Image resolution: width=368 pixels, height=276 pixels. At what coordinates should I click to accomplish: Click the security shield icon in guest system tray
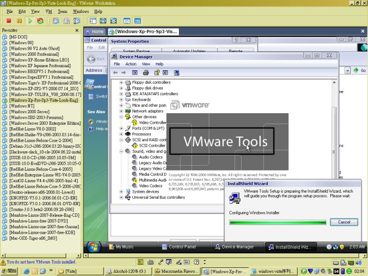(x=342, y=247)
